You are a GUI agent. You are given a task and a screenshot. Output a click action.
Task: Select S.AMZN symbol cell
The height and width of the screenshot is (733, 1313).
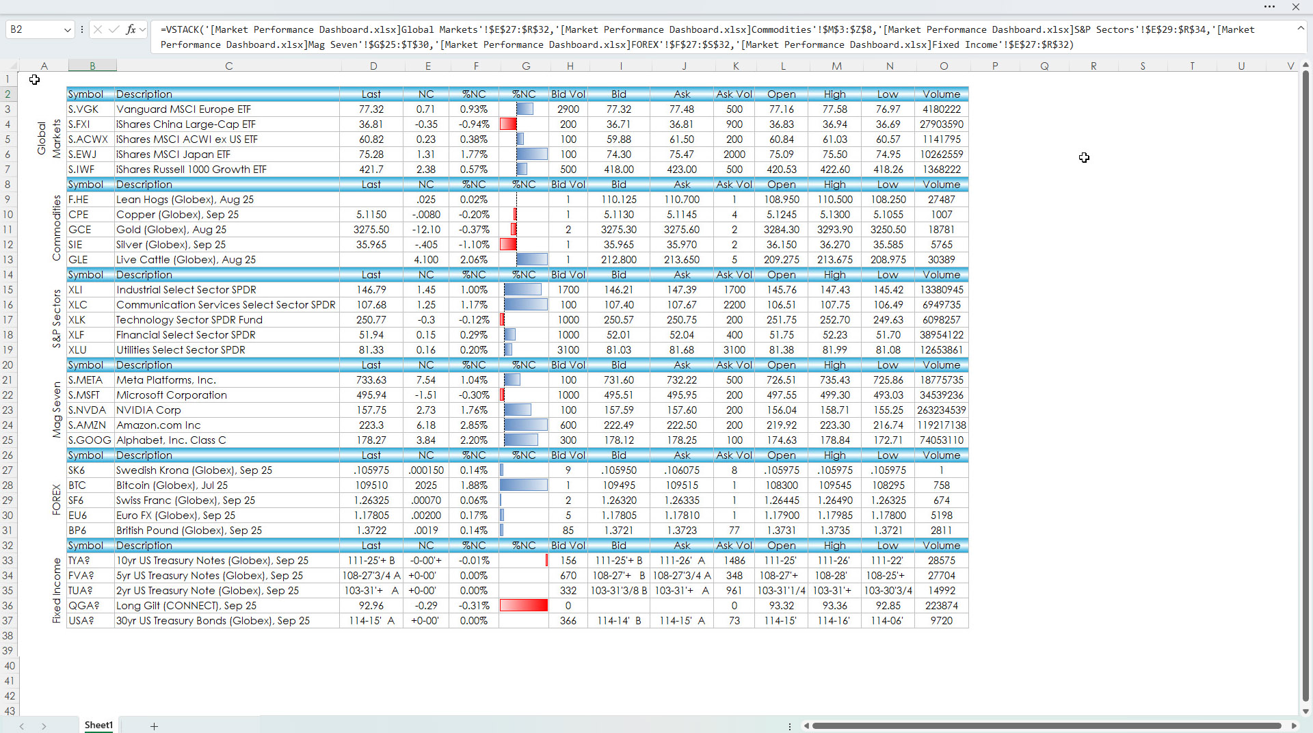click(x=90, y=425)
